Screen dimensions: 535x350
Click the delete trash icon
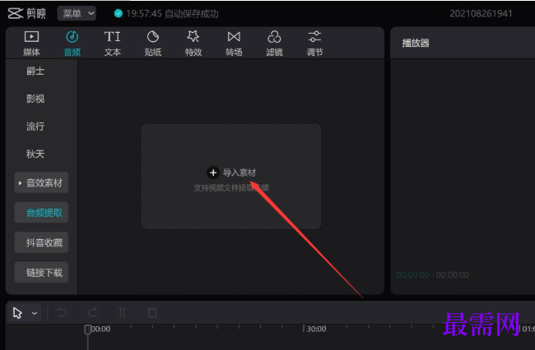[x=152, y=312]
